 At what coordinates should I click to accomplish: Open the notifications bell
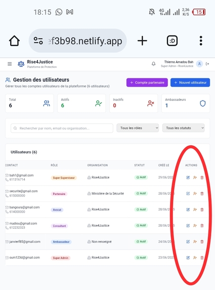pos(153,64)
